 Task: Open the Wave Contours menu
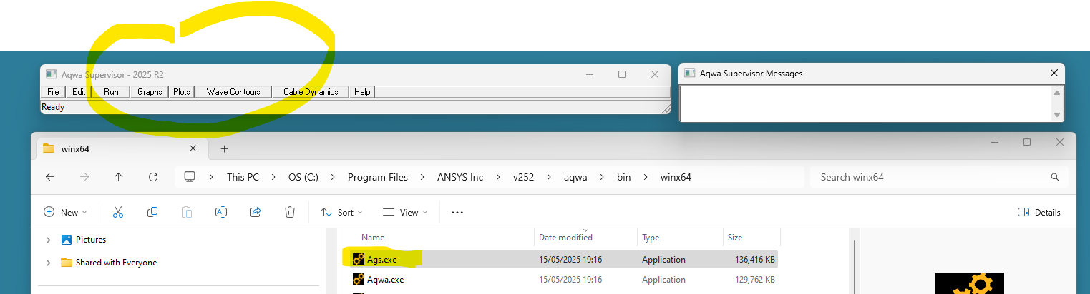tap(233, 92)
